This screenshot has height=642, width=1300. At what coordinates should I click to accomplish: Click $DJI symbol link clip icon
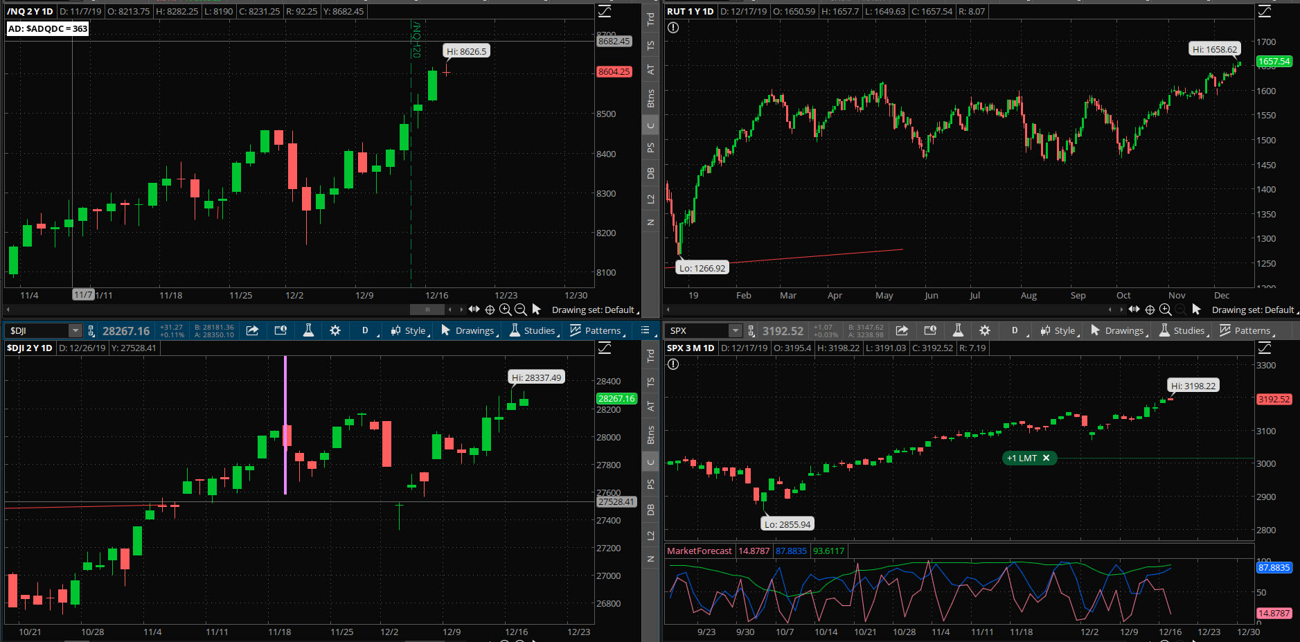click(x=91, y=330)
